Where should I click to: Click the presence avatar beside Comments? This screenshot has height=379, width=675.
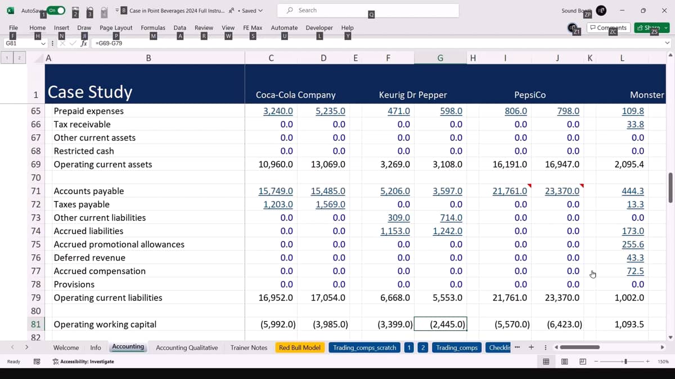(573, 28)
